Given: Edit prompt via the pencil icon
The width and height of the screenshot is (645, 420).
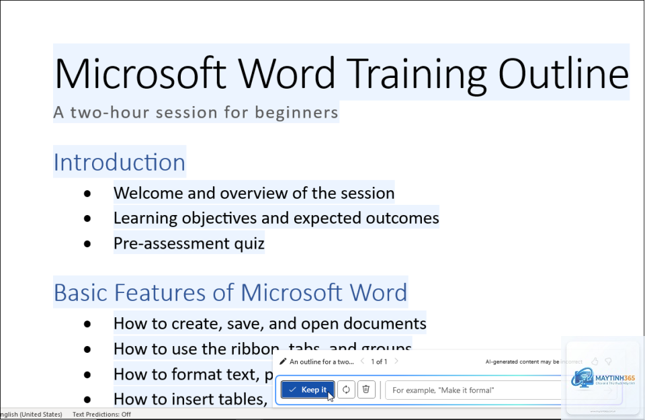Looking at the screenshot, I should pos(283,362).
